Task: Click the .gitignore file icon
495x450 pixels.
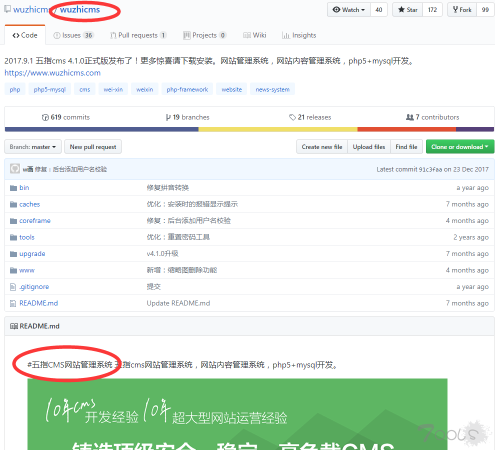Action: pos(13,287)
